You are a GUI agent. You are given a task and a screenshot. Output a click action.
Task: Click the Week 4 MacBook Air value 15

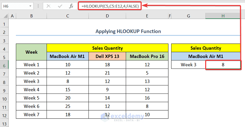click(68, 90)
